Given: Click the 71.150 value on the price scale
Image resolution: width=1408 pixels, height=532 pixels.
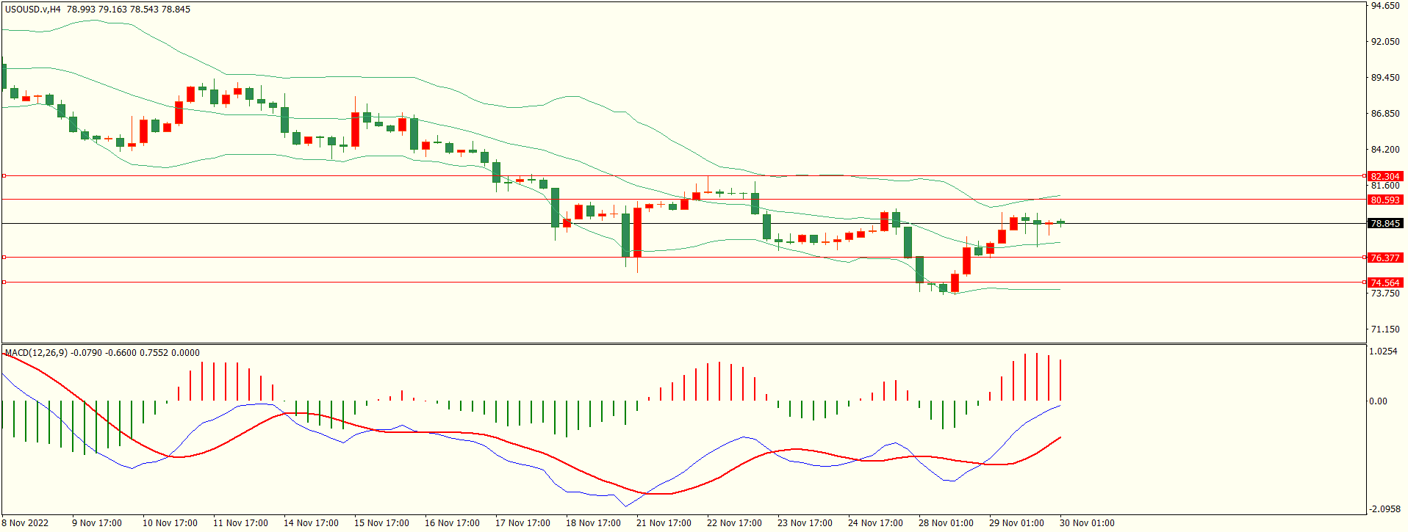Looking at the screenshot, I should 1385,329.
